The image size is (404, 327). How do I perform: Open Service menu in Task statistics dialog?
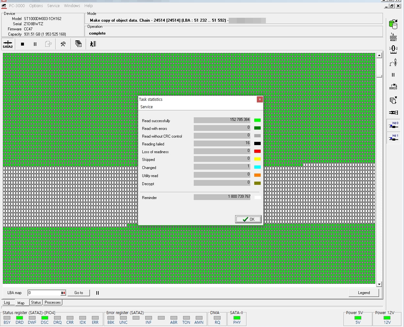click(147, 107)
